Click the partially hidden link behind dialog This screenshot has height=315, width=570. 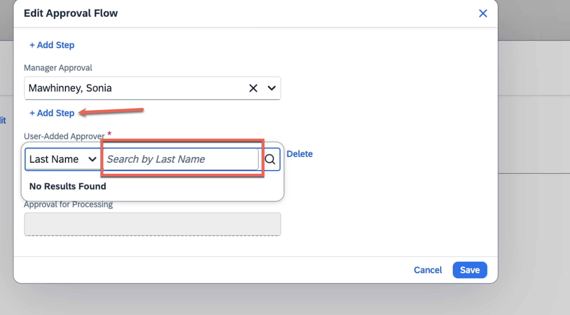point(3,120)
